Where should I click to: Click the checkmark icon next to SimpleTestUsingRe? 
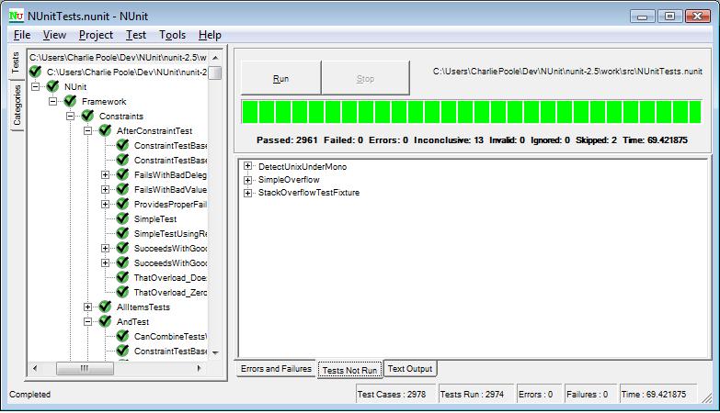click(122, 233)
